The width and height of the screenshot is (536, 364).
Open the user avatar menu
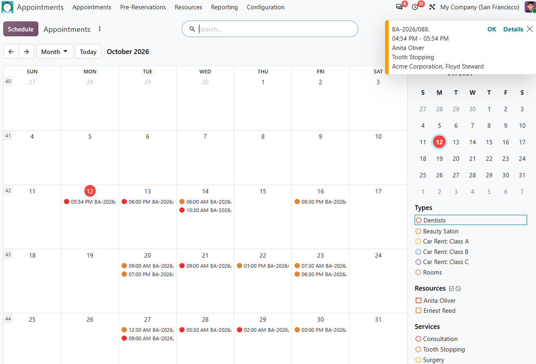click(530, 7)
